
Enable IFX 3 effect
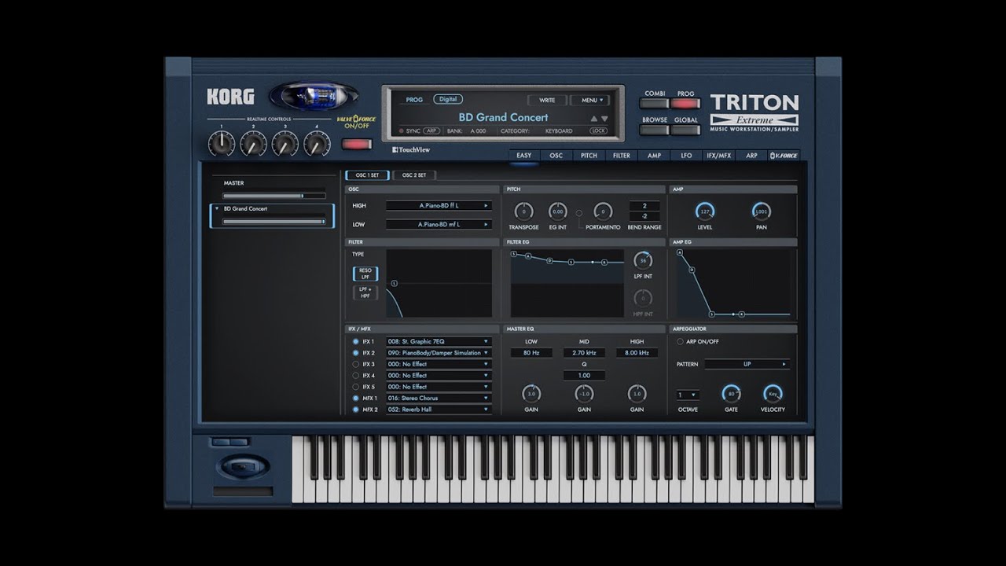click(356, 364)
